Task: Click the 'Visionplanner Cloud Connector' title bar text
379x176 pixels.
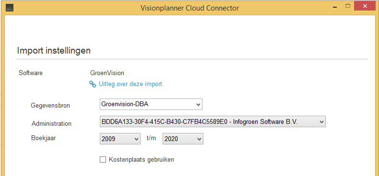Action: pyautogui.click(x=189, y=8)
